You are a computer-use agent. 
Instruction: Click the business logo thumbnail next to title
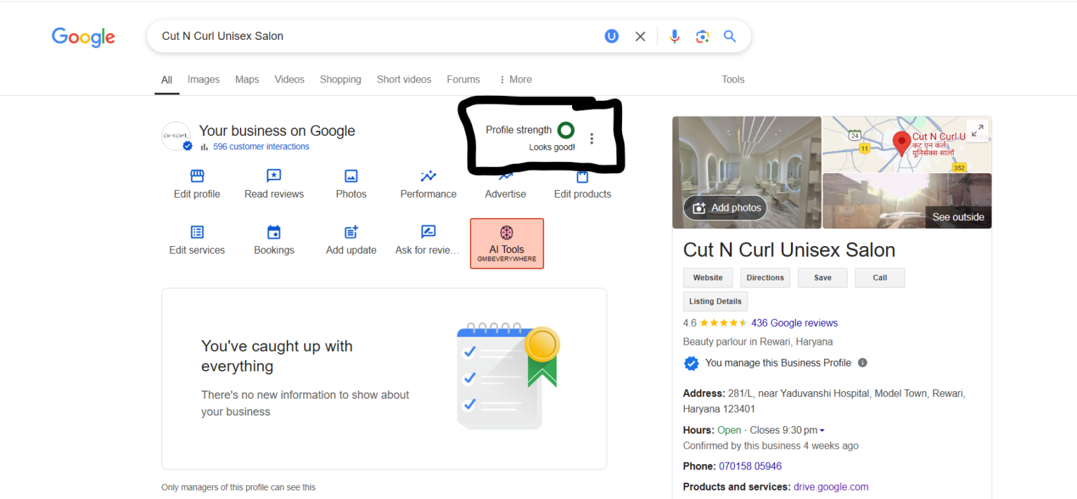tap(176, 135)
